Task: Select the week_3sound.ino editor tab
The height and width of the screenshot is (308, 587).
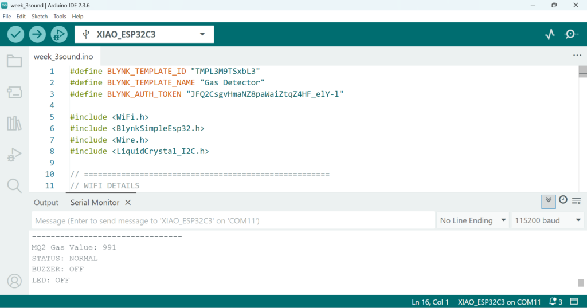Action: 63,57
